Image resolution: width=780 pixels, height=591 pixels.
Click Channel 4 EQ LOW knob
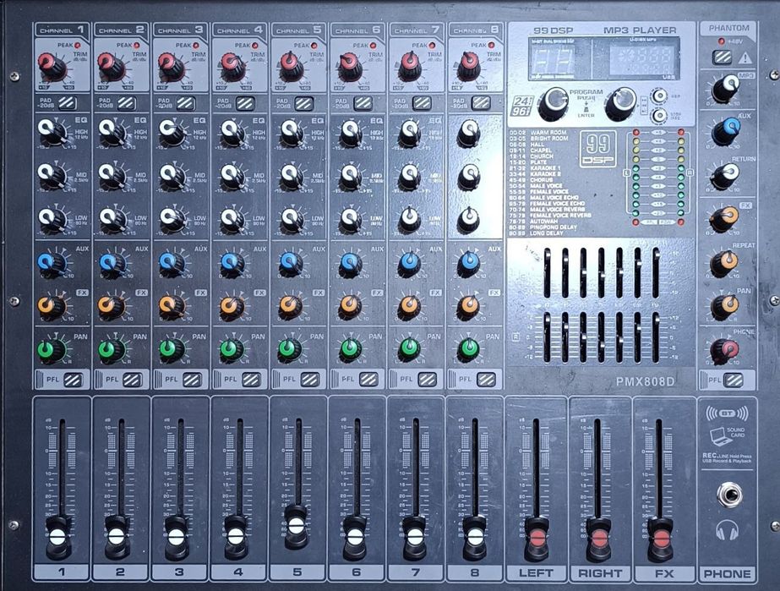coord(232,221)
